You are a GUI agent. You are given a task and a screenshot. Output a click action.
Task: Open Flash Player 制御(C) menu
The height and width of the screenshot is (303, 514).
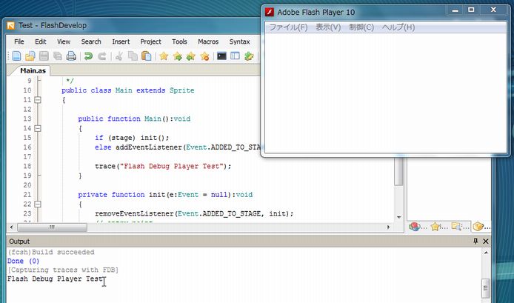(361, 27)
